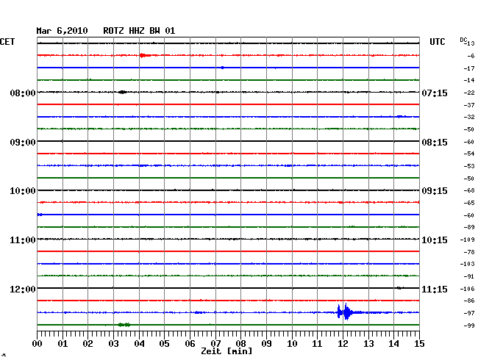The image size is (478, 363).
Task: Select the DC value "-109"
Action: [x=468, y=240]
